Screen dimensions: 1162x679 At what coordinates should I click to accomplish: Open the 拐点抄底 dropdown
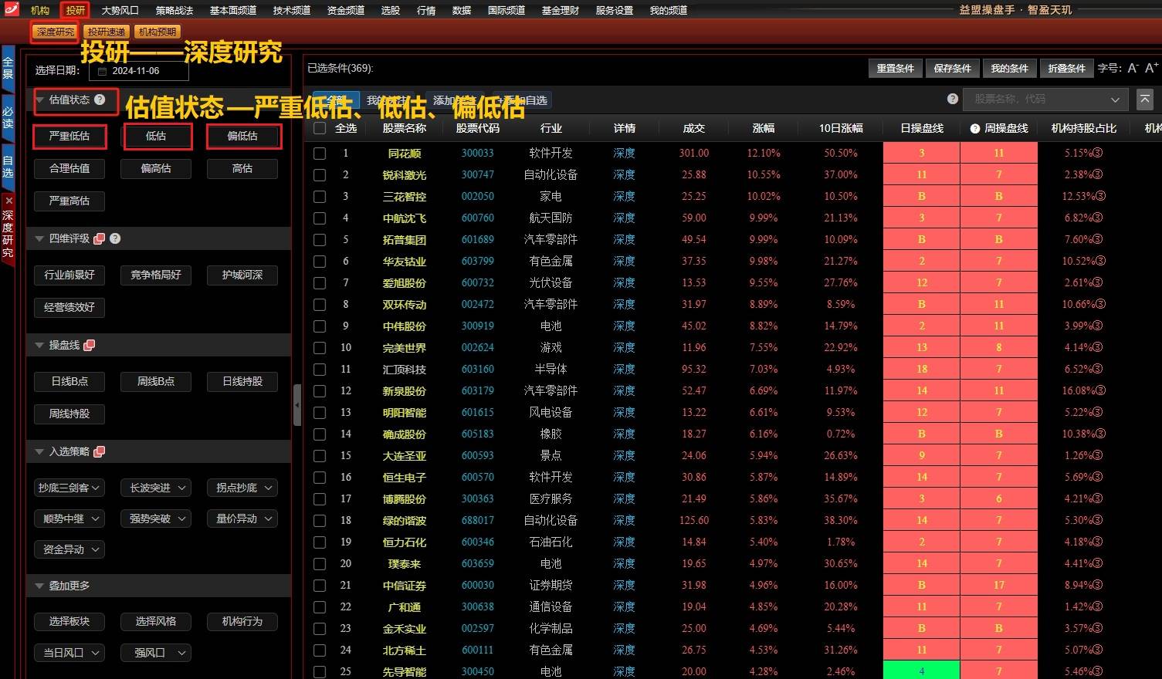pyautogui.click(x=242, y=488)
